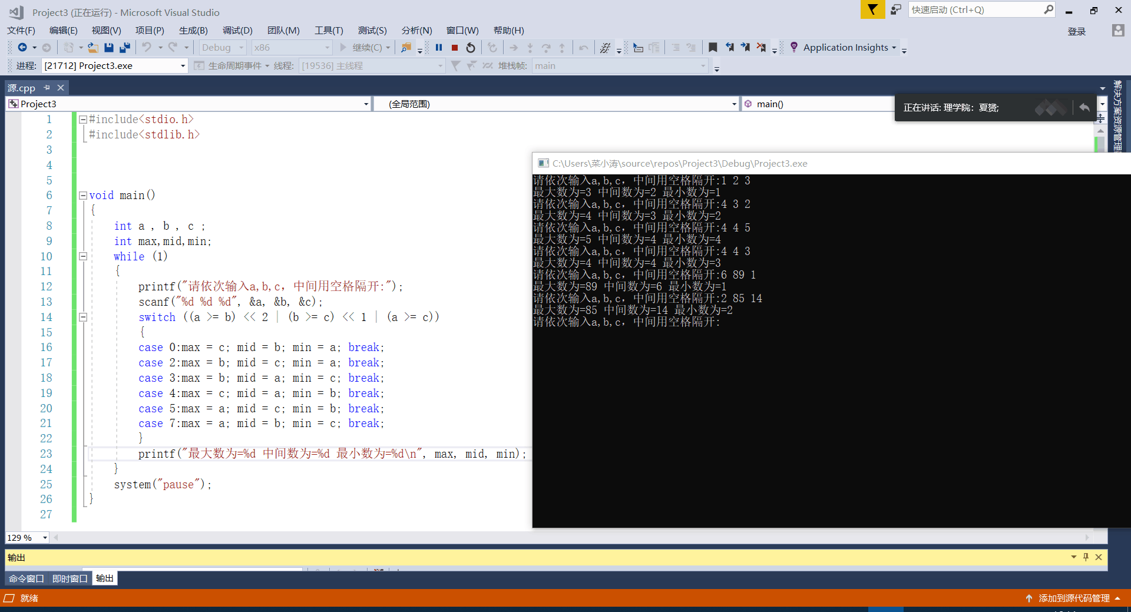Click the display member list icon with cursor
The height and width of the screenshot is (612, 1131).
click(x=638, y=48)
